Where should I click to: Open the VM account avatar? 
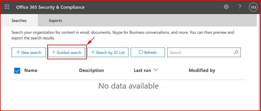point(253,7)
